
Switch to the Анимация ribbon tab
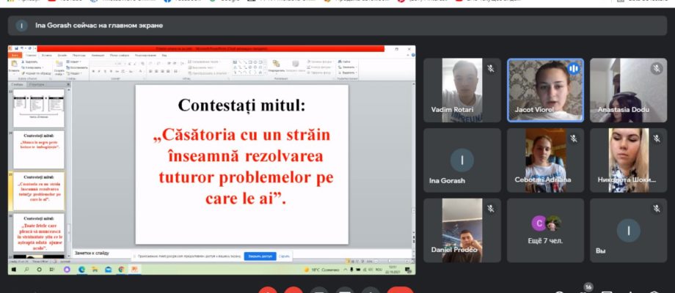[98, 56]
